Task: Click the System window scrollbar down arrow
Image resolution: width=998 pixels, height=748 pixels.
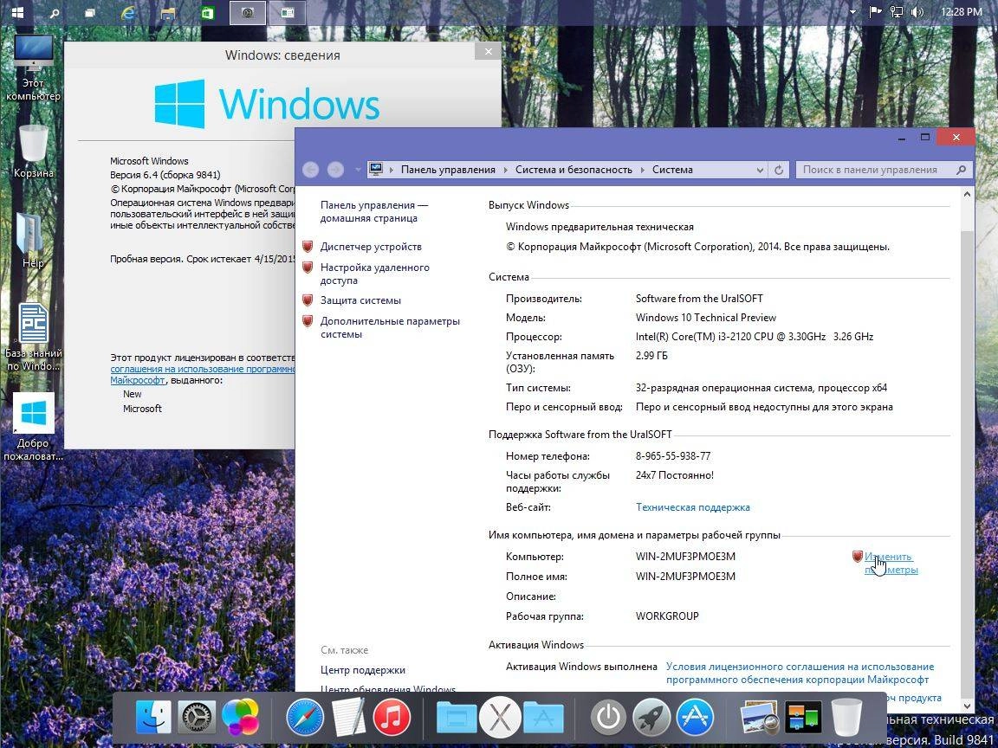Action: (x=968, y=705)
